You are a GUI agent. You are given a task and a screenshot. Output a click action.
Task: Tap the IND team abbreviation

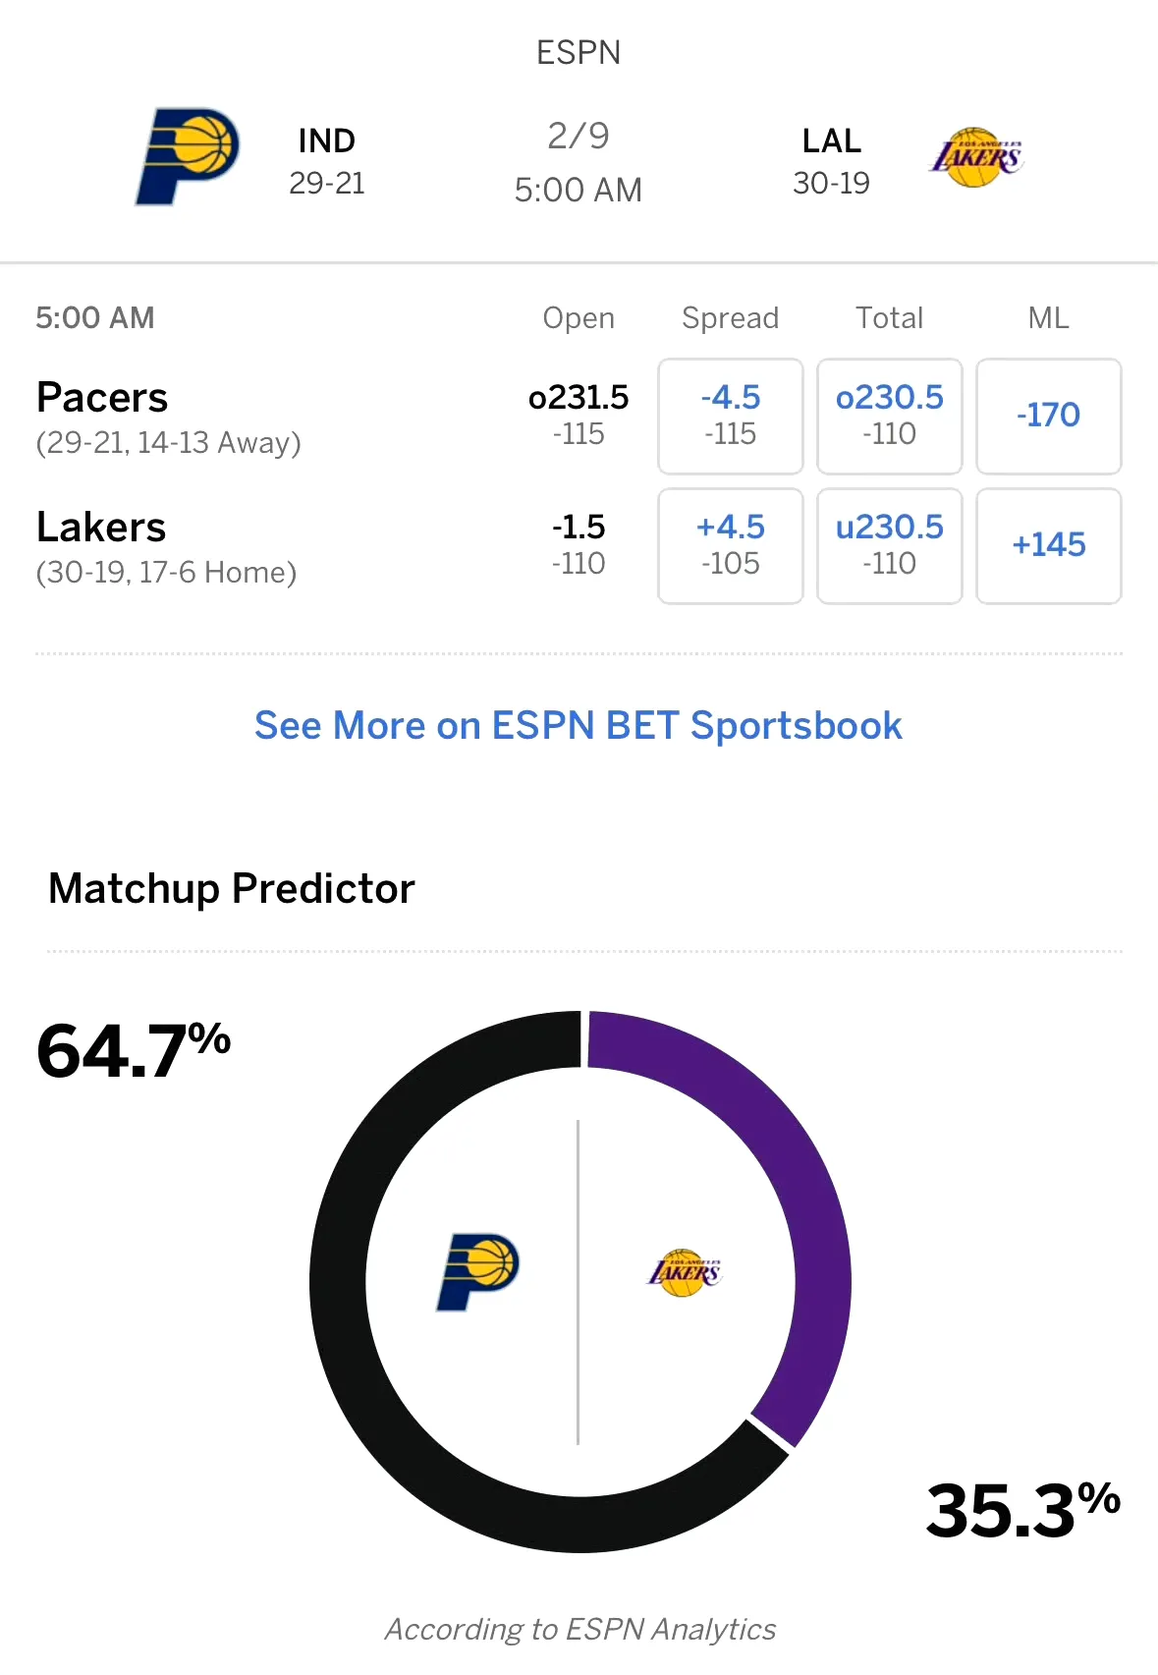click(327, 141)
